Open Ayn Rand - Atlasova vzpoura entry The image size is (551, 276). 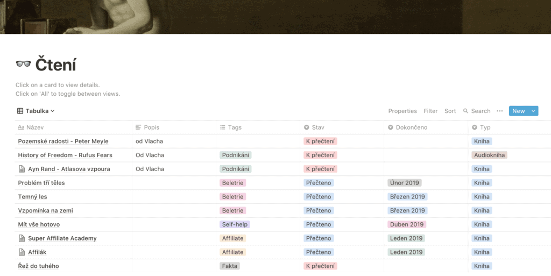pos(69,169)
